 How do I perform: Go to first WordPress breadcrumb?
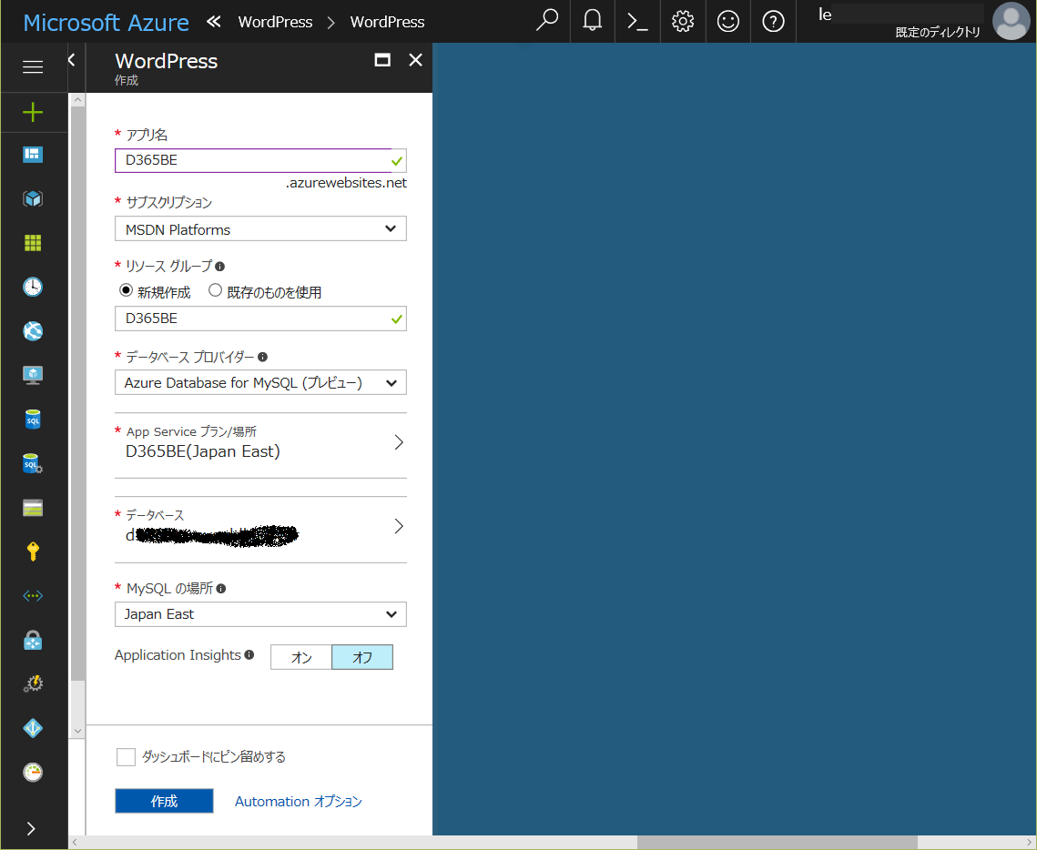tap(275, 22)
